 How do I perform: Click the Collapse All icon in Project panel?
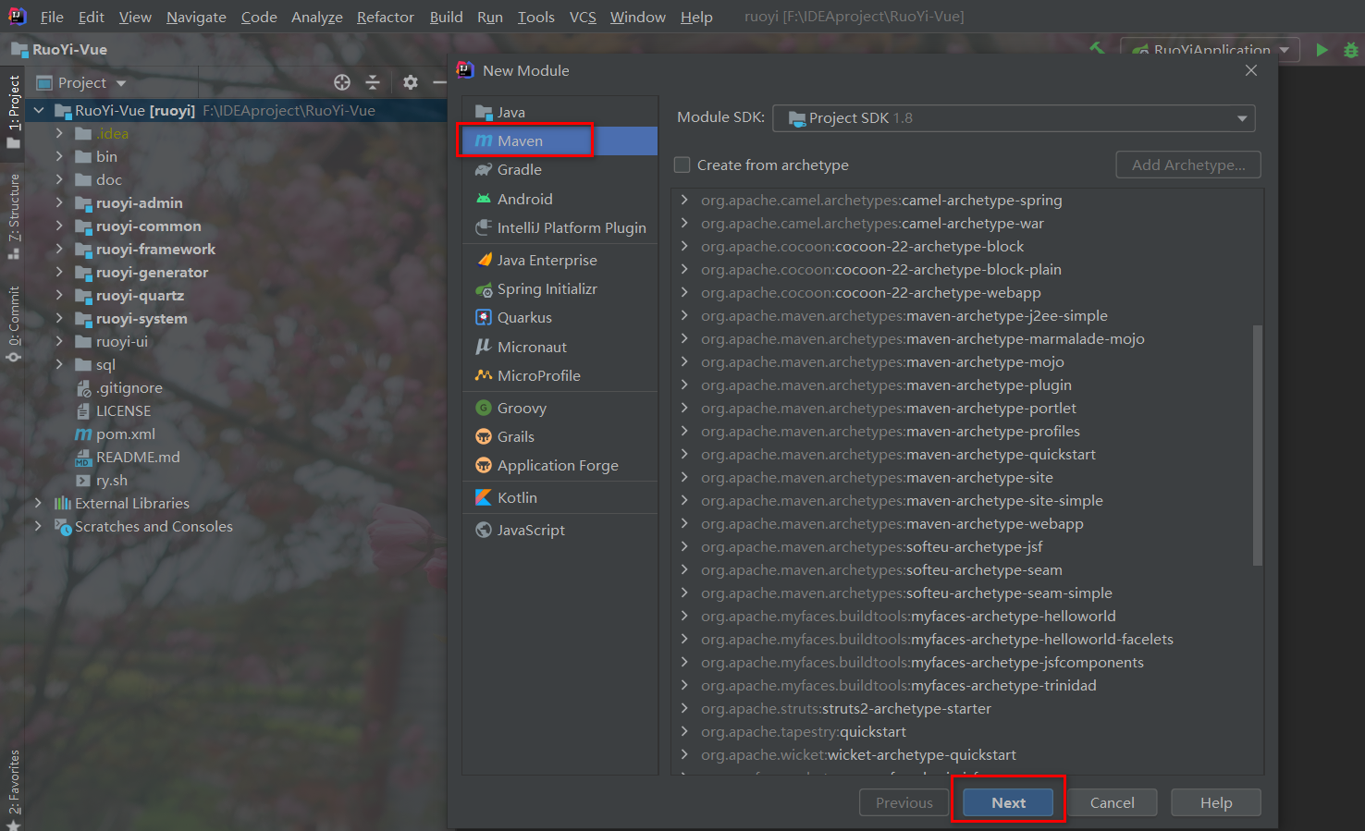coord(373,82)
